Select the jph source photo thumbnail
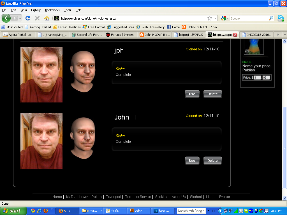The image size is (287, 215). (x=41, y=74)
